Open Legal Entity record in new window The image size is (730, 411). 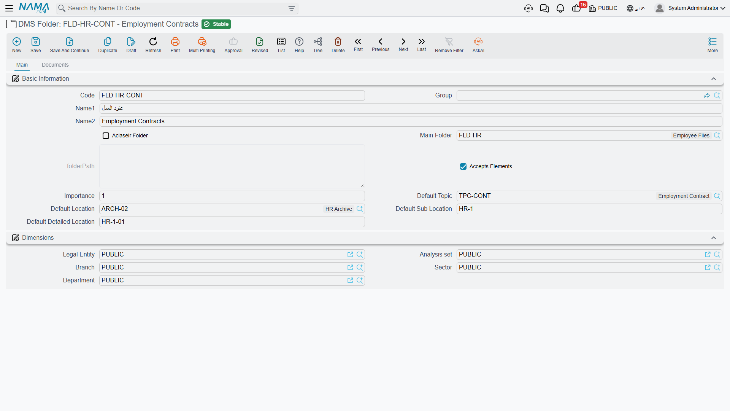click(x=350, y=255)
